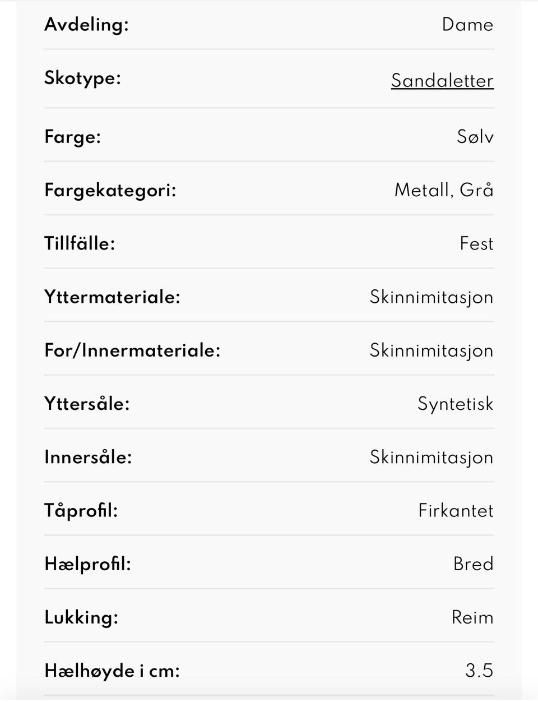Click the Innersåle label
The height and width of the screenshot is (702, 538).
(x=88, y=457)
